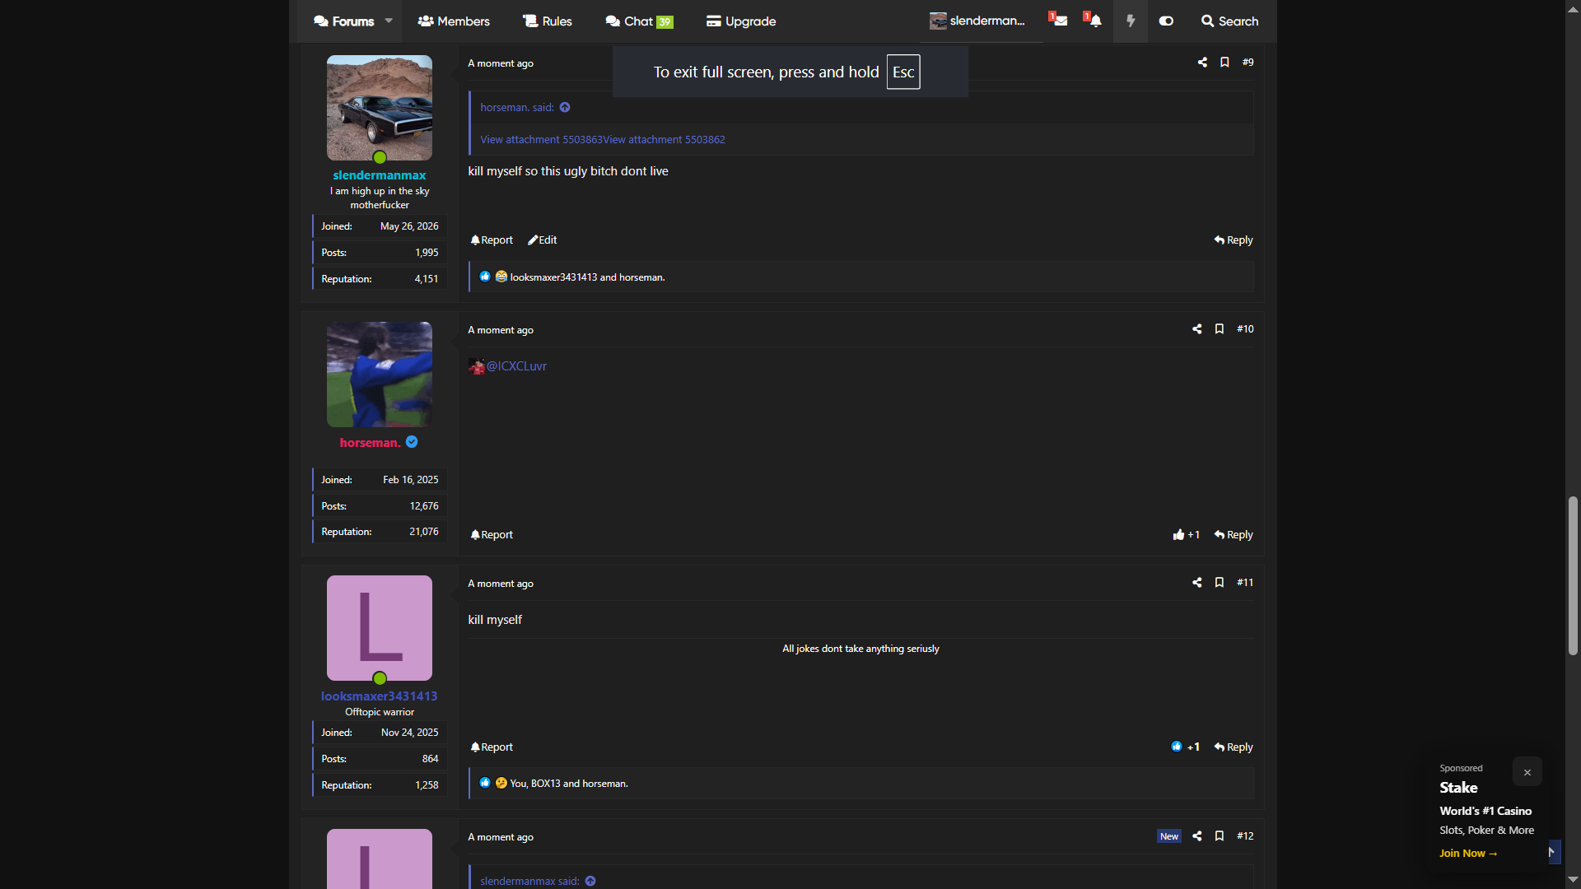Report post #10 by horseman.

click(492, 535)
